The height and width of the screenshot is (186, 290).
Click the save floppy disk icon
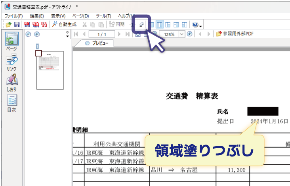17,24
